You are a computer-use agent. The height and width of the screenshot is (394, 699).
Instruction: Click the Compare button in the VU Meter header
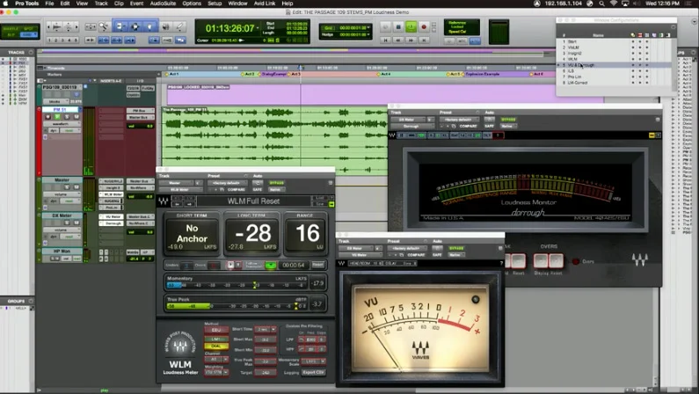[416, 255]
